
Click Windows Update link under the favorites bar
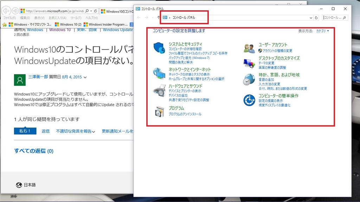[118, 30]
